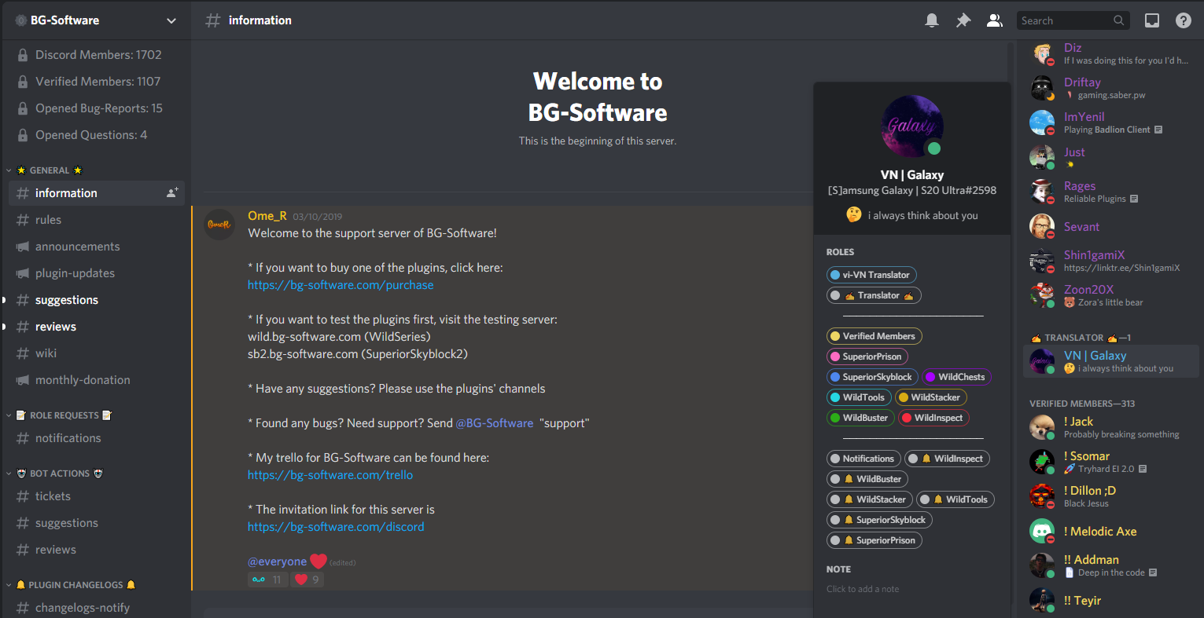Click Discord Members: 1702 locked channel
The image size is (1204, 618).
pos(97,55)
